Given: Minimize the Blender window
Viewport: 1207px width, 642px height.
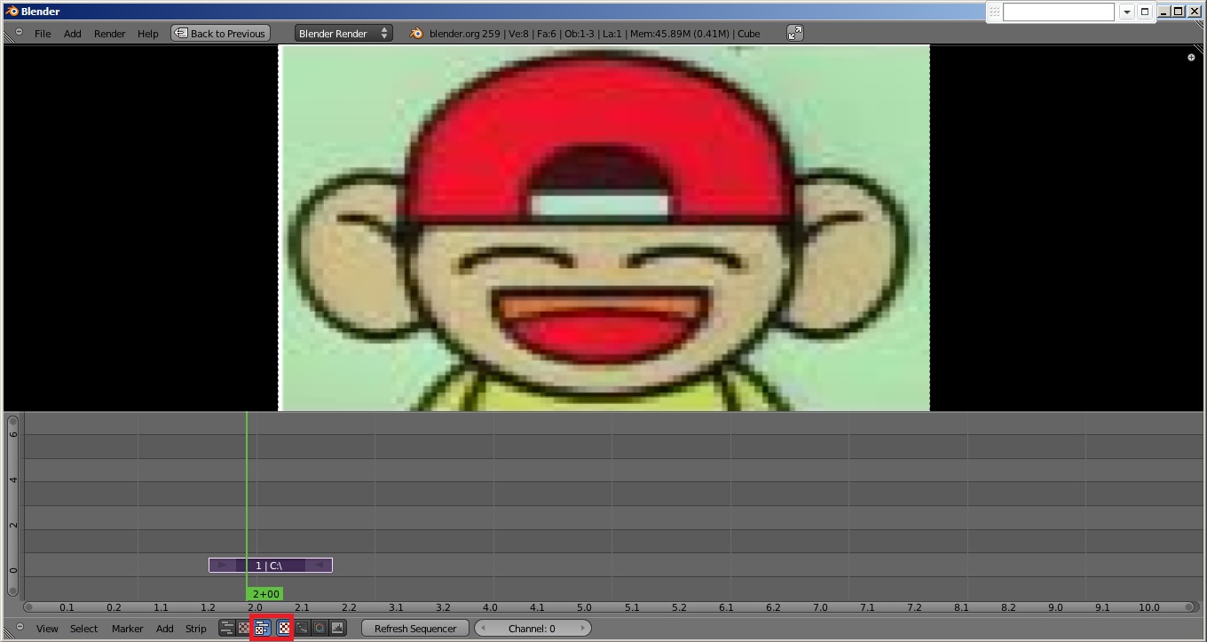Looking at the screenshot, I should pos(1164,12).
